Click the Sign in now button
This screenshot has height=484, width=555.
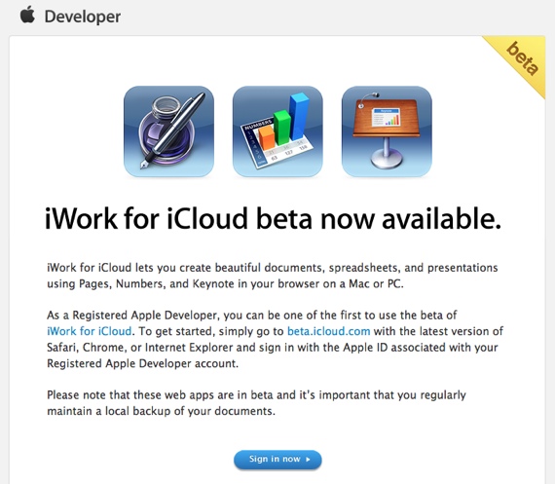(277, 460)
